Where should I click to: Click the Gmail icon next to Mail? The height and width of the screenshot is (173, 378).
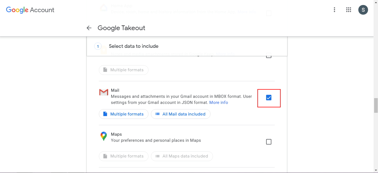point(104,92)
